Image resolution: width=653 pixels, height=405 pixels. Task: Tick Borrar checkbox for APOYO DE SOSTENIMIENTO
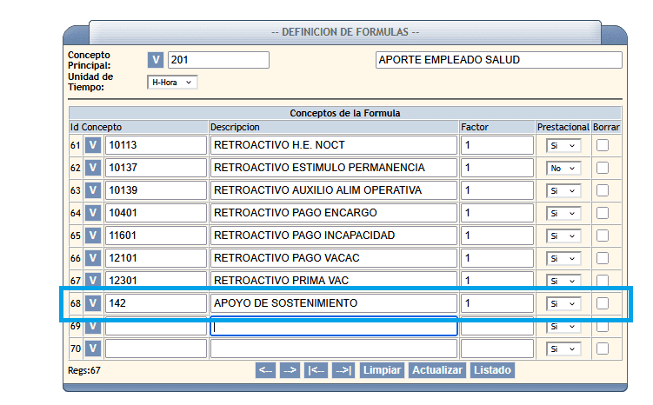(603, 303)
